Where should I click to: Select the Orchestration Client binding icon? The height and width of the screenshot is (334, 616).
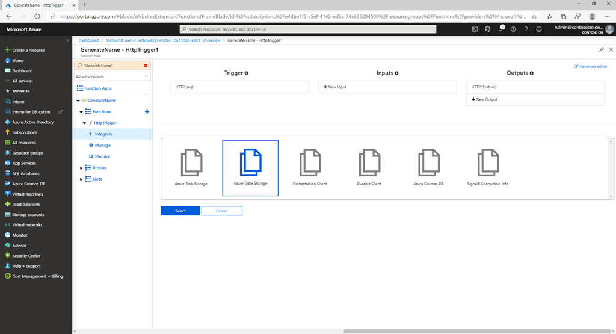pyautogui.click(x=310, y=162)
